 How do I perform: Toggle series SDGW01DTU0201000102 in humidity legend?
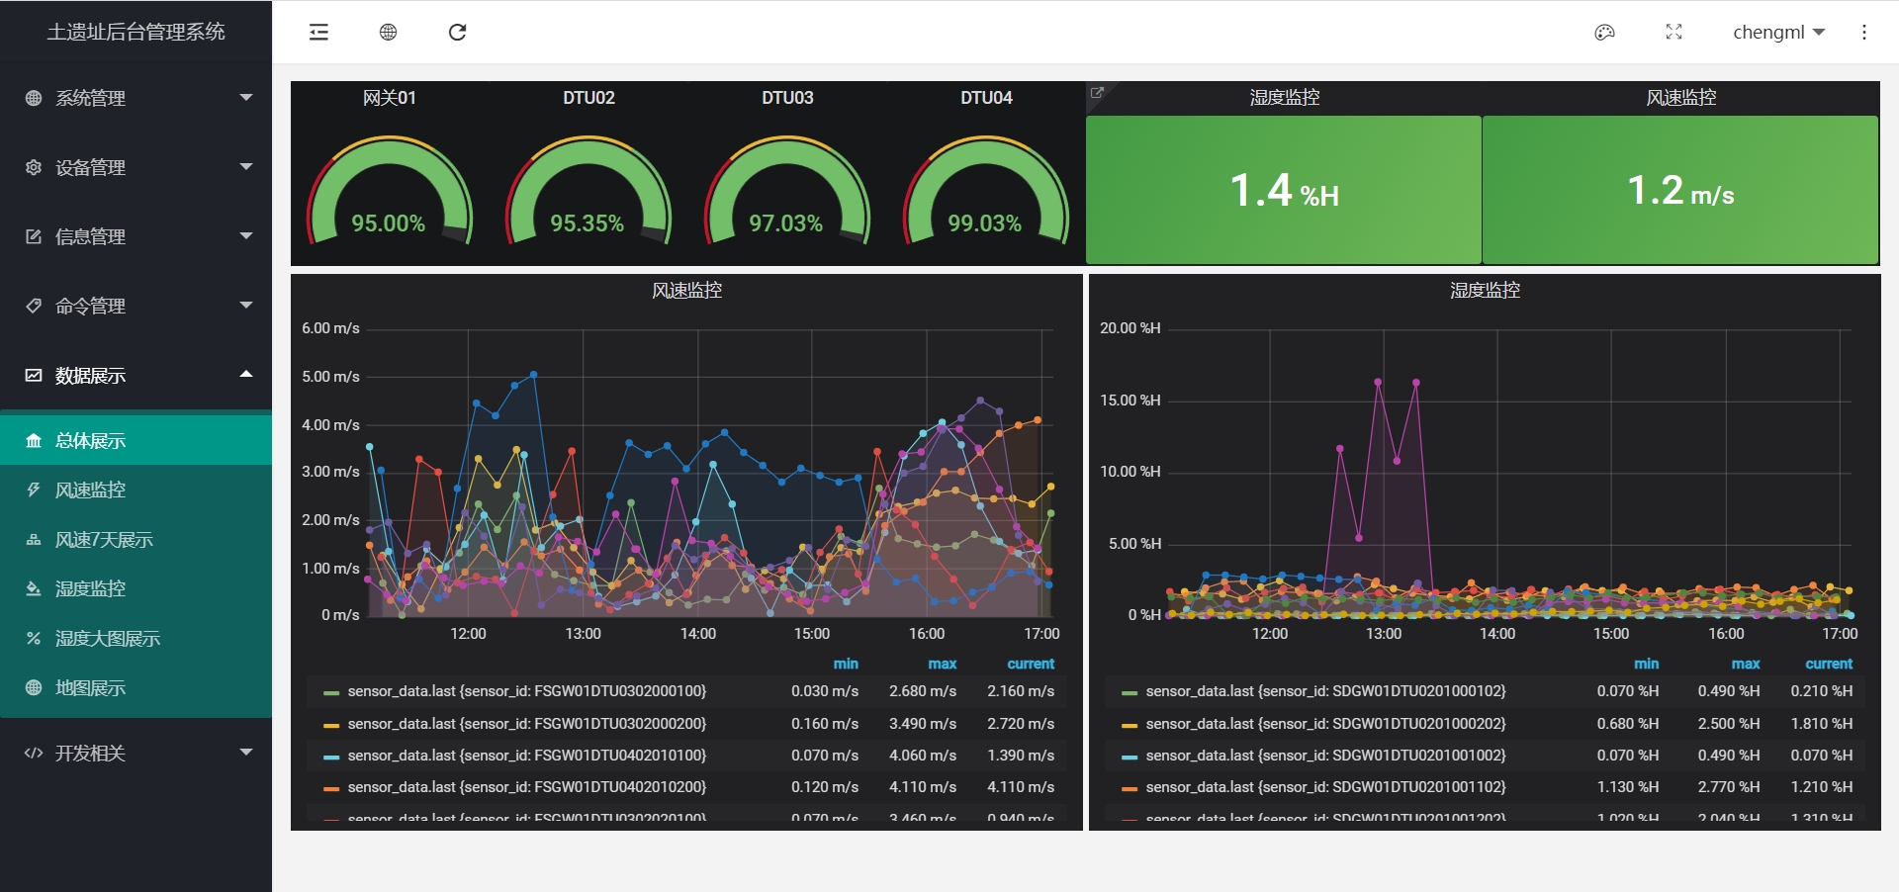click(x=1325, y=691)
